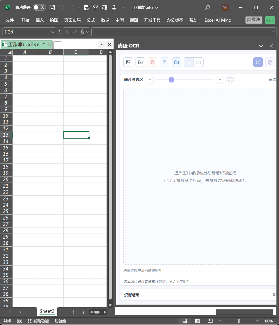Image resolution: width=279 pixels, height=325 pixels.
Task: Click the 批注 comments button
Action: [254, 20]
